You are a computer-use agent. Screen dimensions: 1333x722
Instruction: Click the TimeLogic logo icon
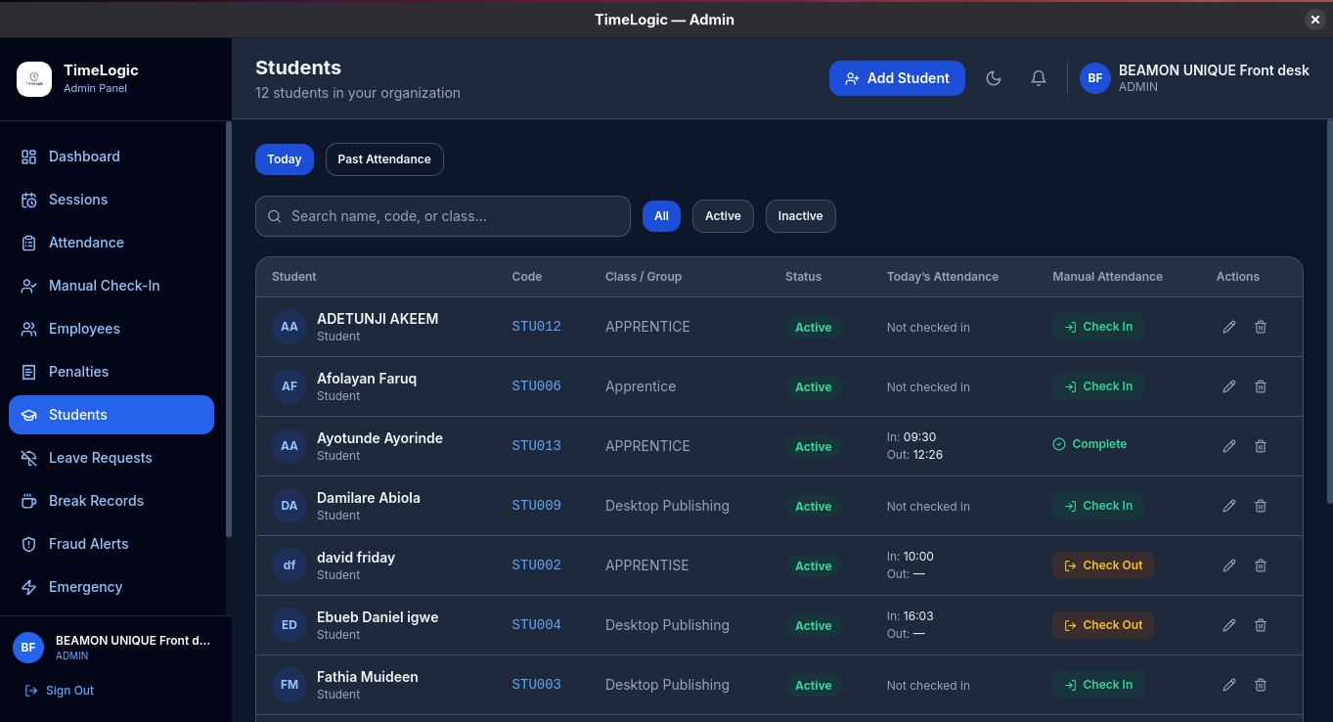34,78
